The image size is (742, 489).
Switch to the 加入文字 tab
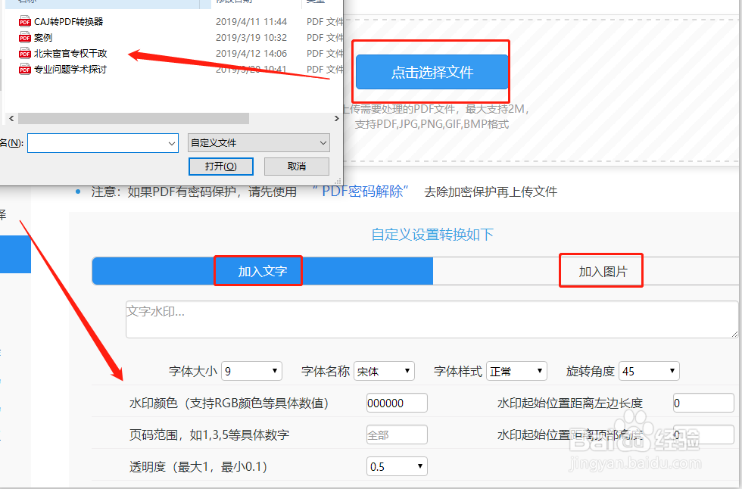point(258,270)
